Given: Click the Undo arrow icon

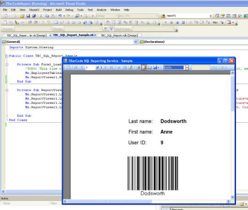Looking at the screenshot, I should point(60,16).
